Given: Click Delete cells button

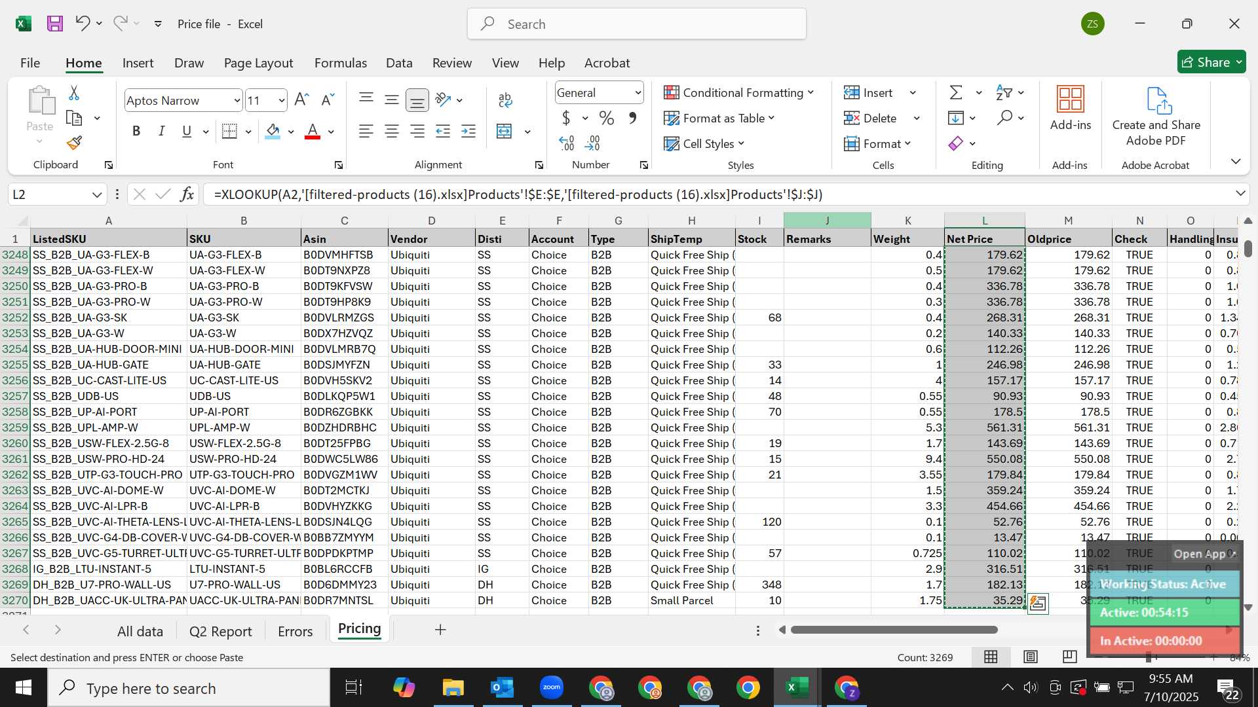Looking at the screenshot, I should 871,118.
